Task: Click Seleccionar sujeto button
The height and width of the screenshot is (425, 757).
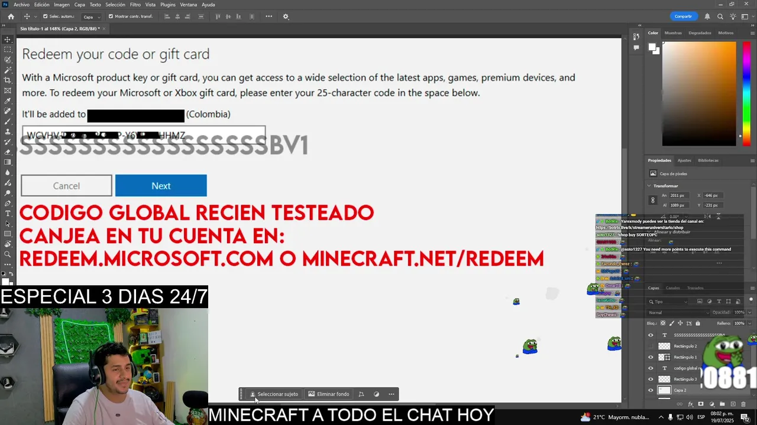Action: 274,394
